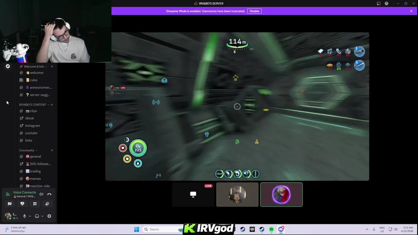Open the Windows Start menu
The height and width of the screenshot is (235, 418).
pos(137,229)
